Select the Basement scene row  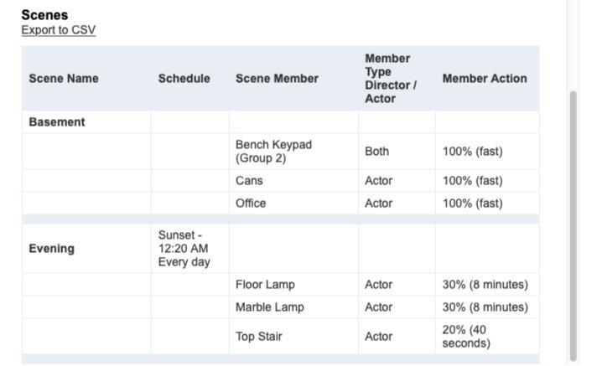(281, 122)
